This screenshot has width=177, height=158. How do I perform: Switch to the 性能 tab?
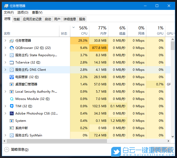click(x=17, y=19)
